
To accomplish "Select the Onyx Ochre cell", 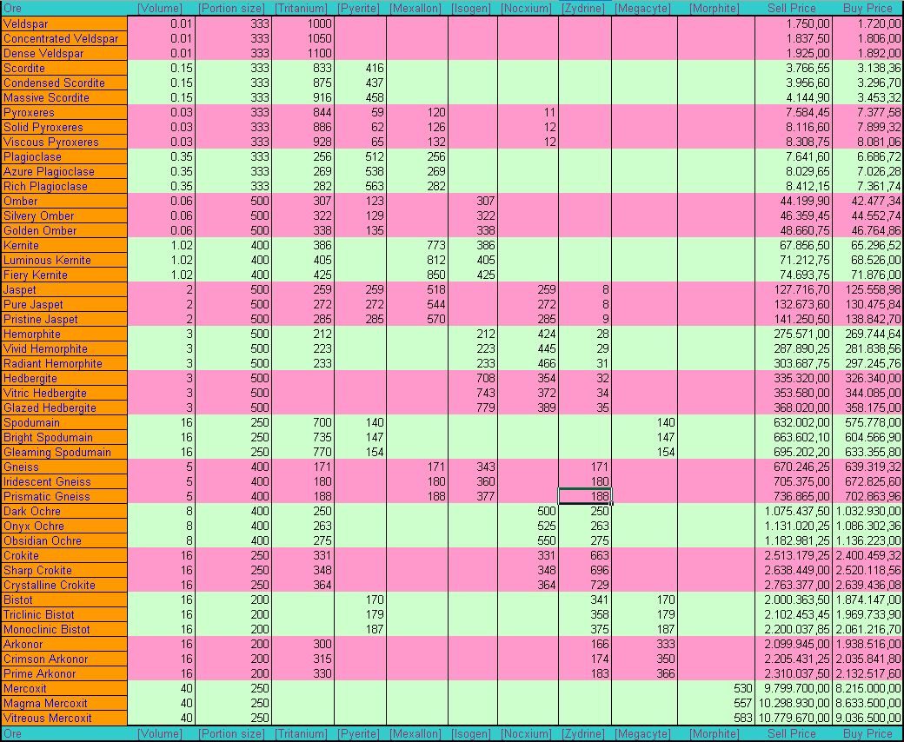I will [63, 527].
